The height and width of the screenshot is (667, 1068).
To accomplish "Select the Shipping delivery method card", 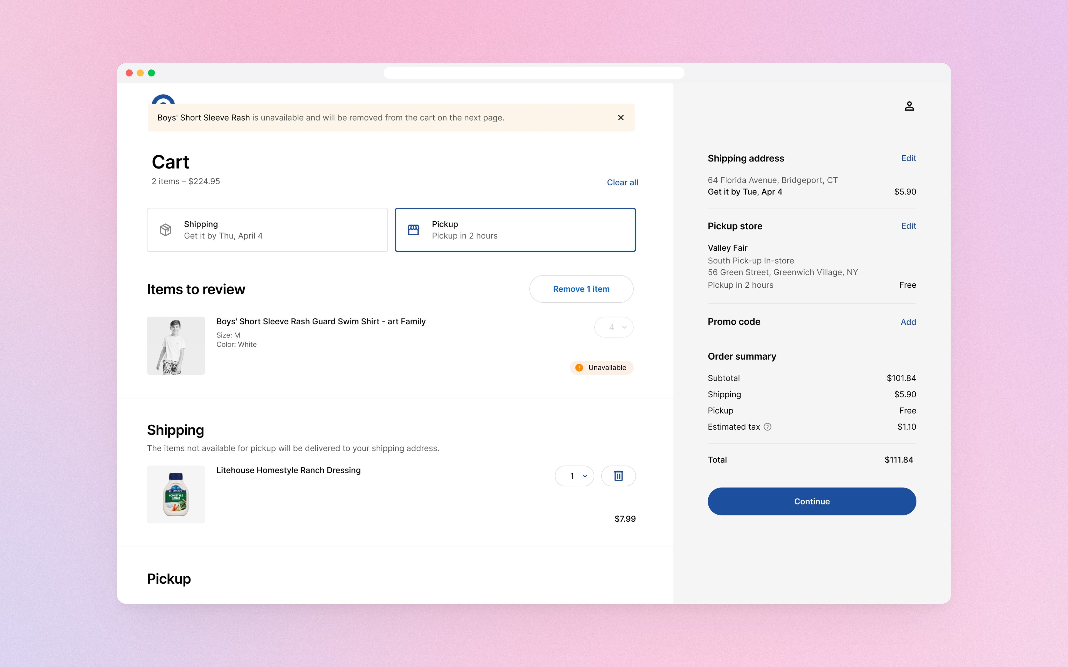I will pos(268,230).
